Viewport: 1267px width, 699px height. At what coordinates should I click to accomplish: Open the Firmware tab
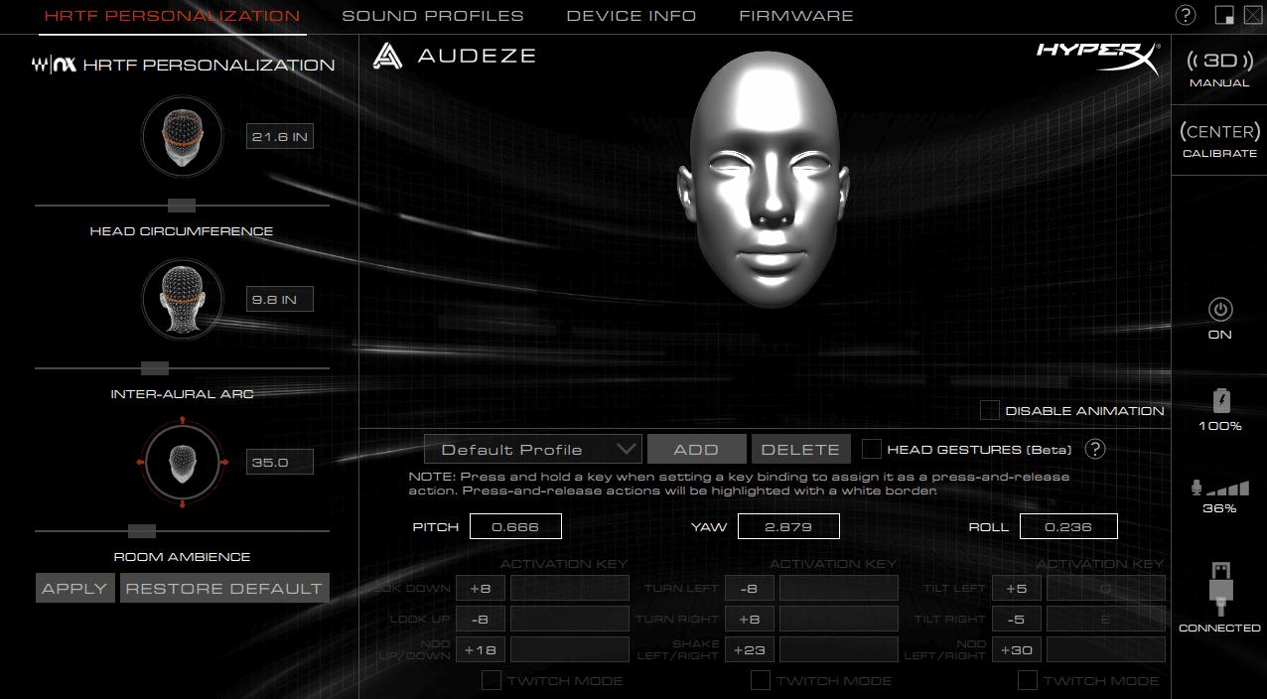pyautogui.click(x=796, y=16)
